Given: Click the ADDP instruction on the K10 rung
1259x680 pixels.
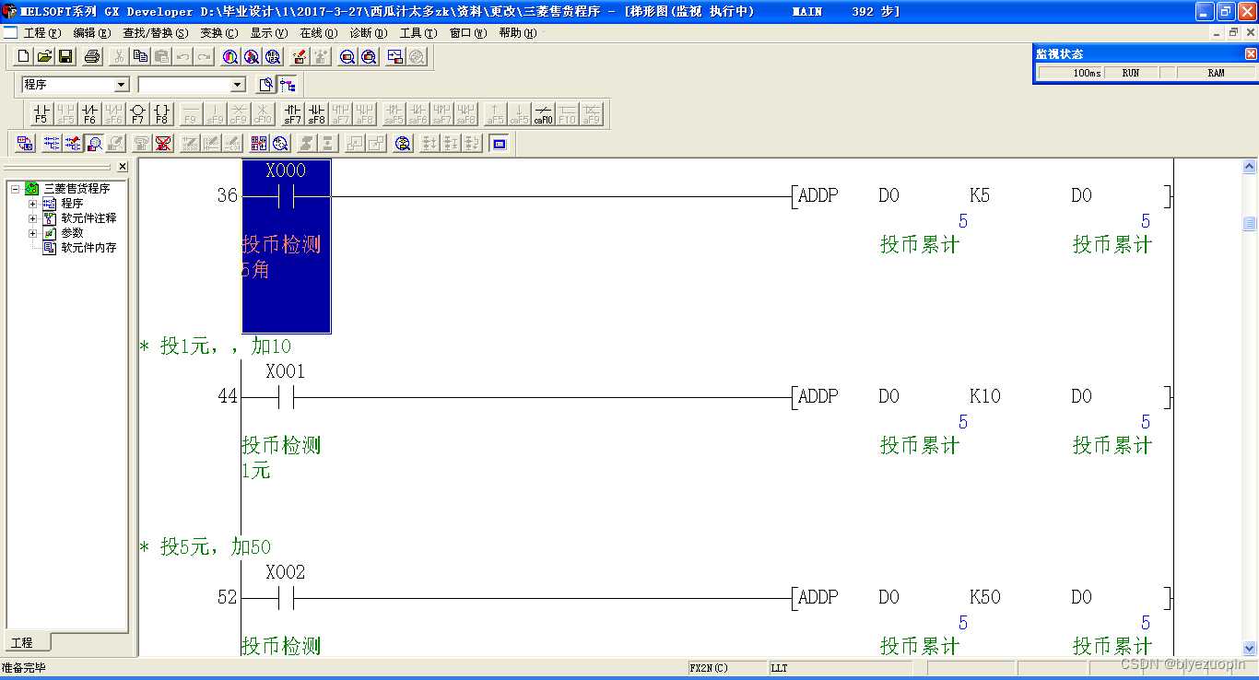Looking at the screenshot, I should [x=818, y=396].
